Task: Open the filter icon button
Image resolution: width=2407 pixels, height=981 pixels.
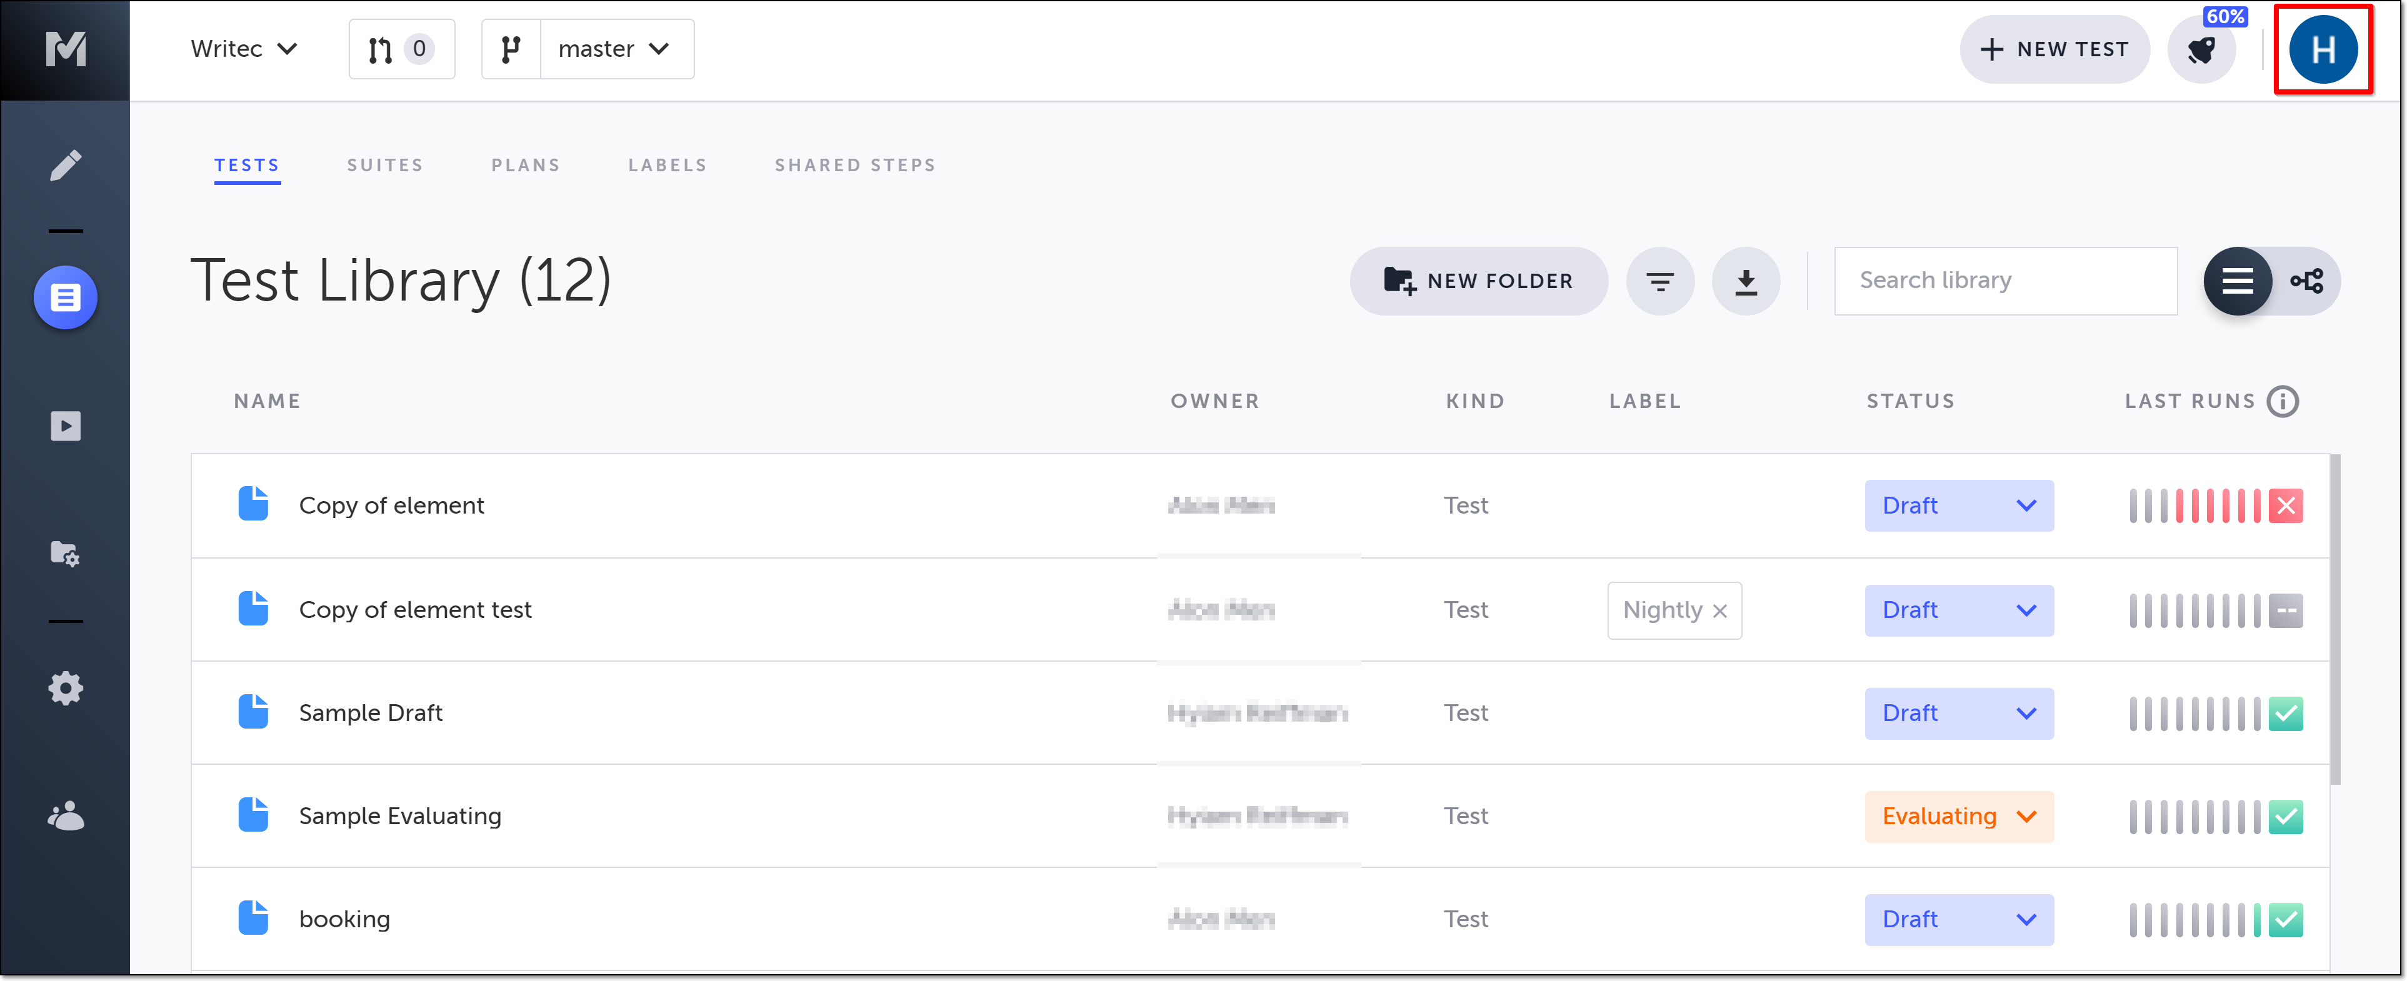Action: click(x=1659, y=281)
